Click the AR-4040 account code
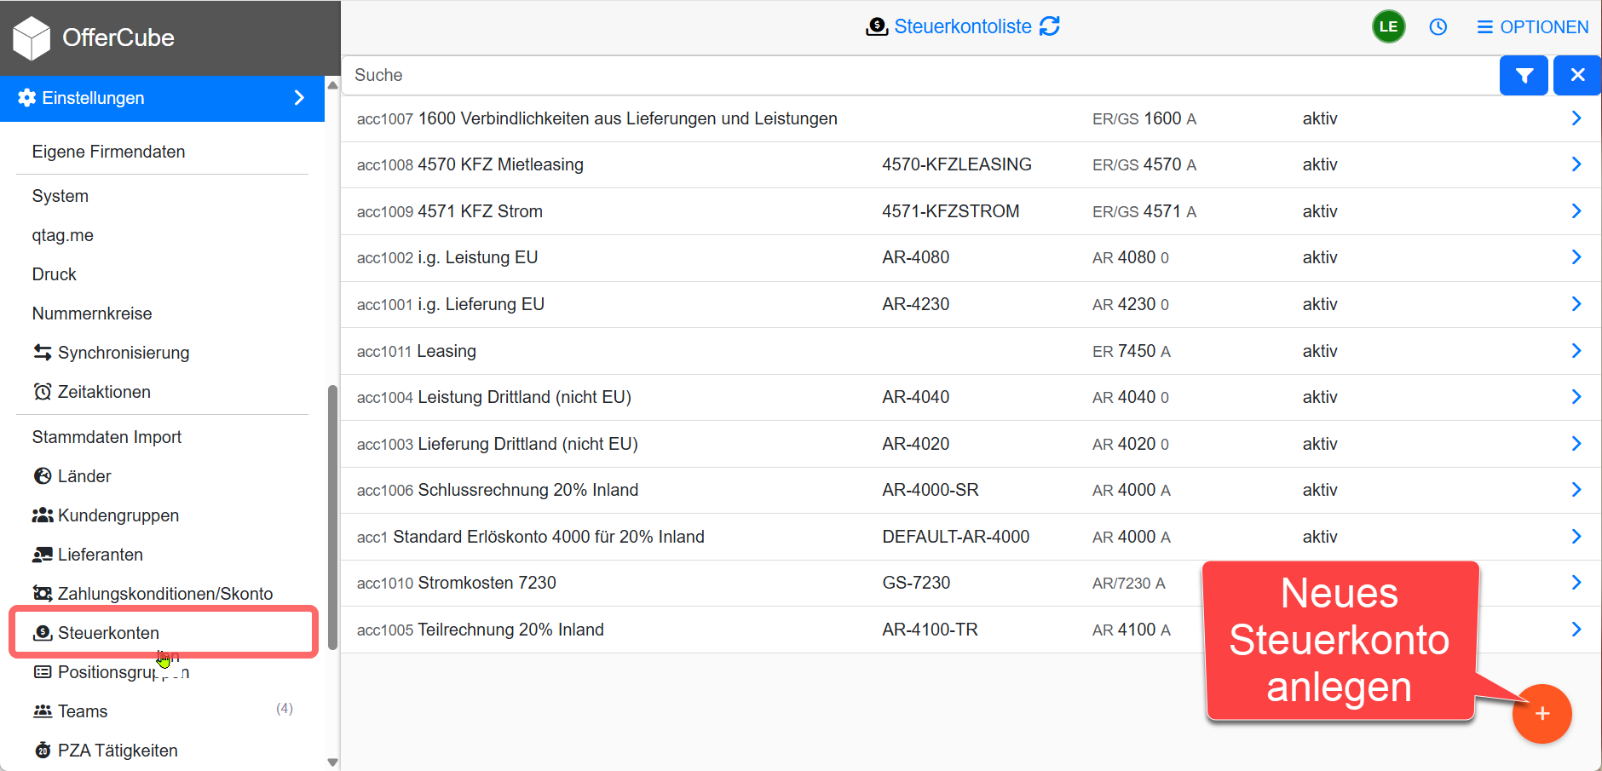The image size is (1602, 771). point(915,397)
